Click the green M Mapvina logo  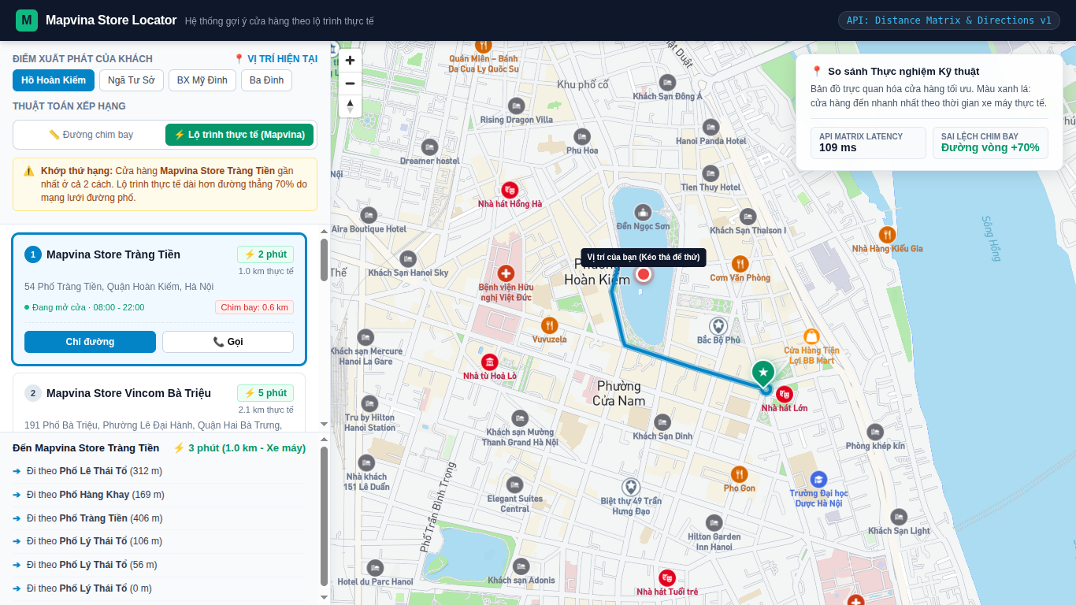coord(27,20)
